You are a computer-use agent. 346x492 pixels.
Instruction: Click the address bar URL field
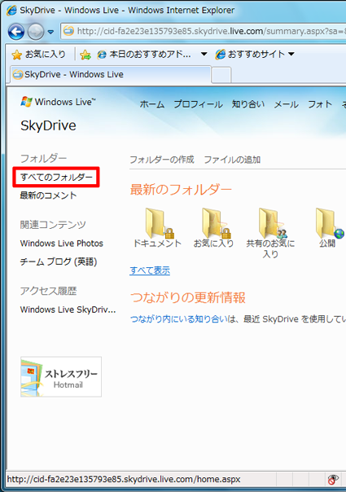click(x=204, y=32)
